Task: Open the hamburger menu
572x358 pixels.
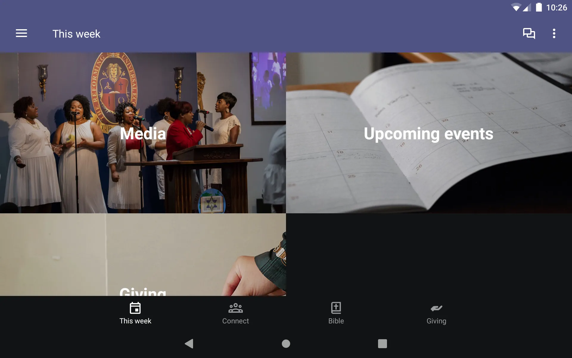Action: [21, 33]
